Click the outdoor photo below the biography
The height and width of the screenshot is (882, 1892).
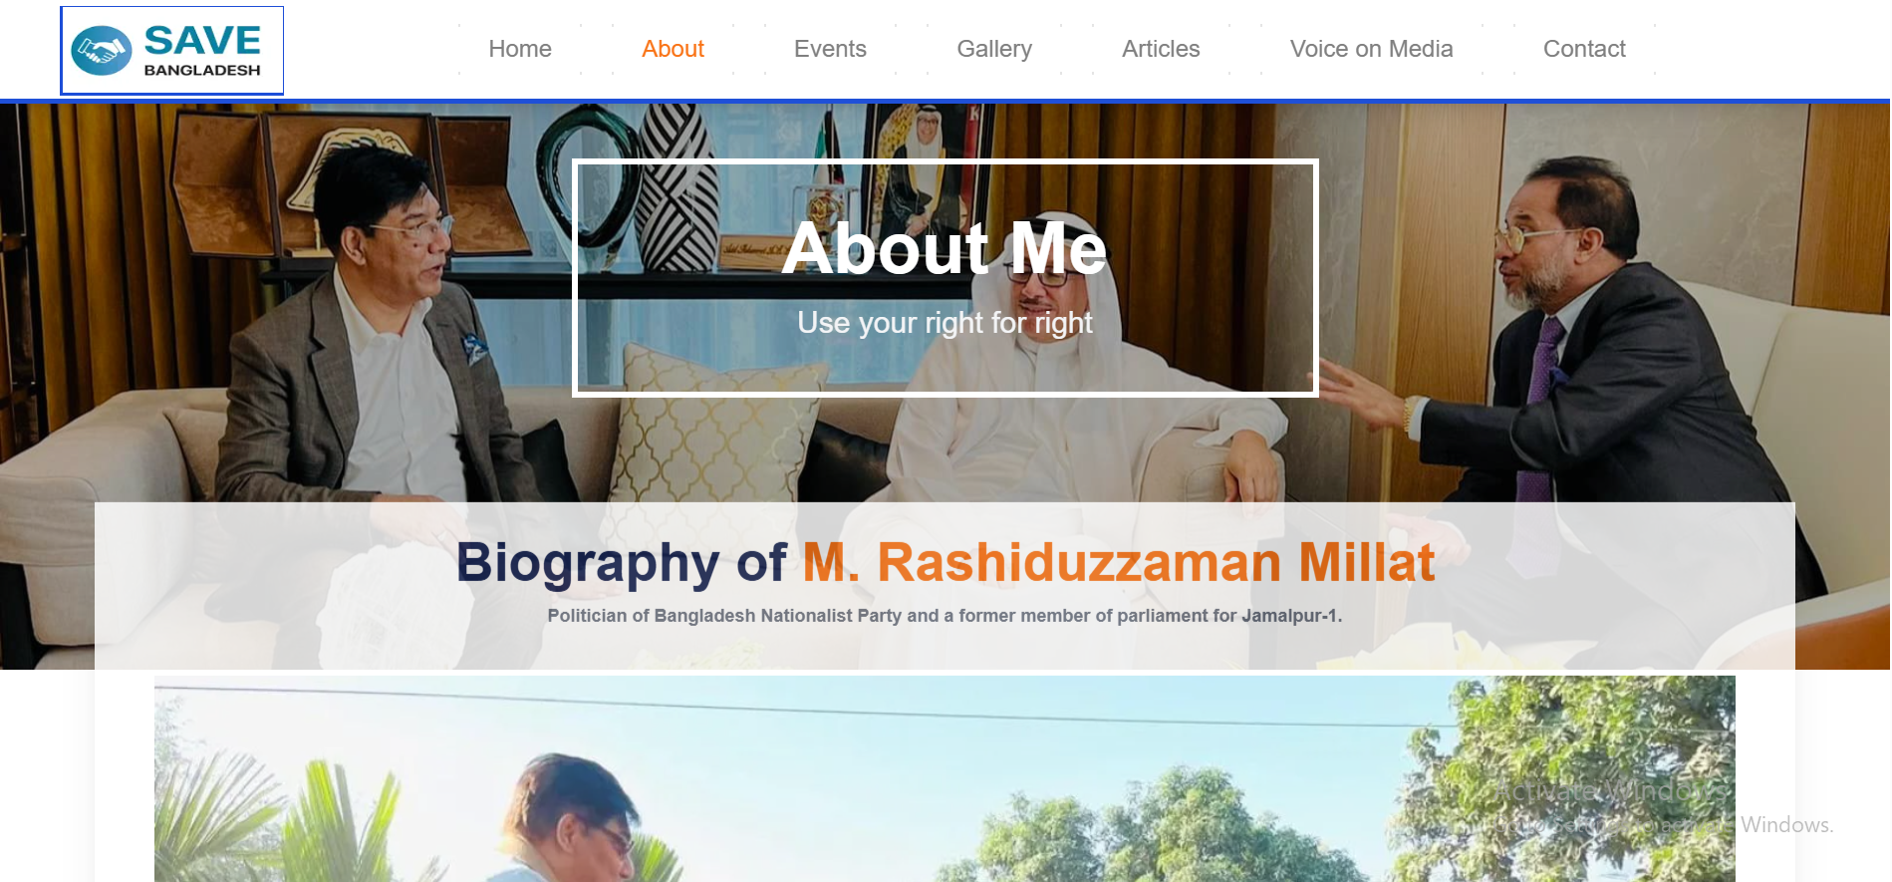point(945,778)
